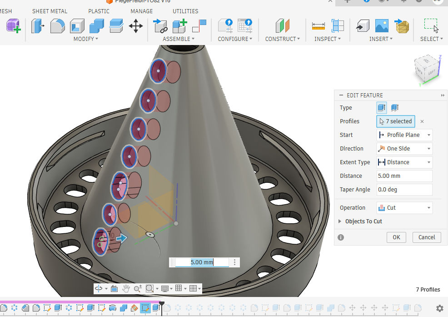Screen dimensions: 448x317
Task: Activate the Move/Copy cross-arrows tool
Action: click(x=136, y=26)
